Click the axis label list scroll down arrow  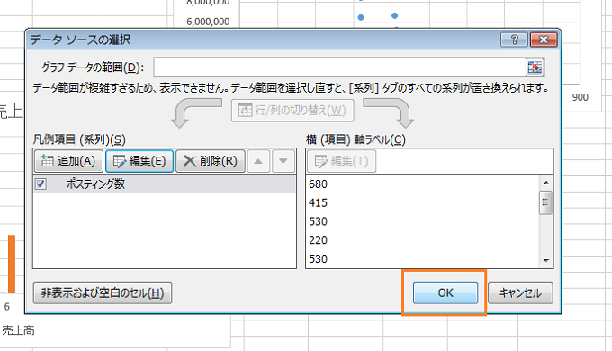(x=545, y=261)
